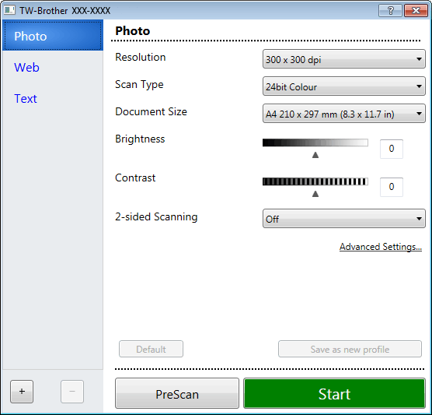
Task: Open the Document Size dropdown
Action: coord(344,113)
